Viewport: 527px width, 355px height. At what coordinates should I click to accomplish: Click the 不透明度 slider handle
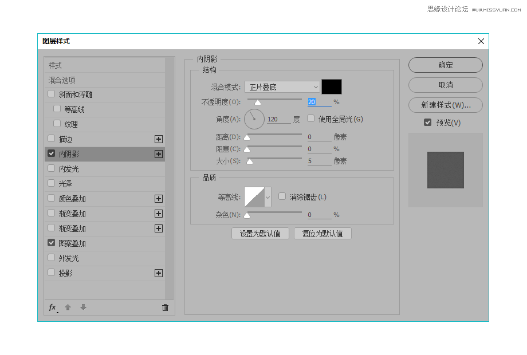[x=258, y=102]
